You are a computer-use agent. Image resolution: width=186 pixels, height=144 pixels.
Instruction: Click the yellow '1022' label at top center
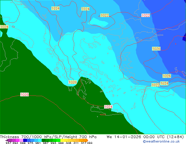coord(104,15)
